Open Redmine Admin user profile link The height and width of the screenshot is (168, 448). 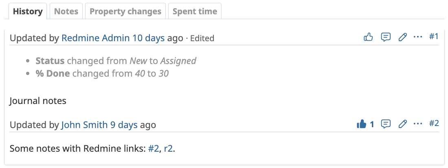click(x=96, y=38)
